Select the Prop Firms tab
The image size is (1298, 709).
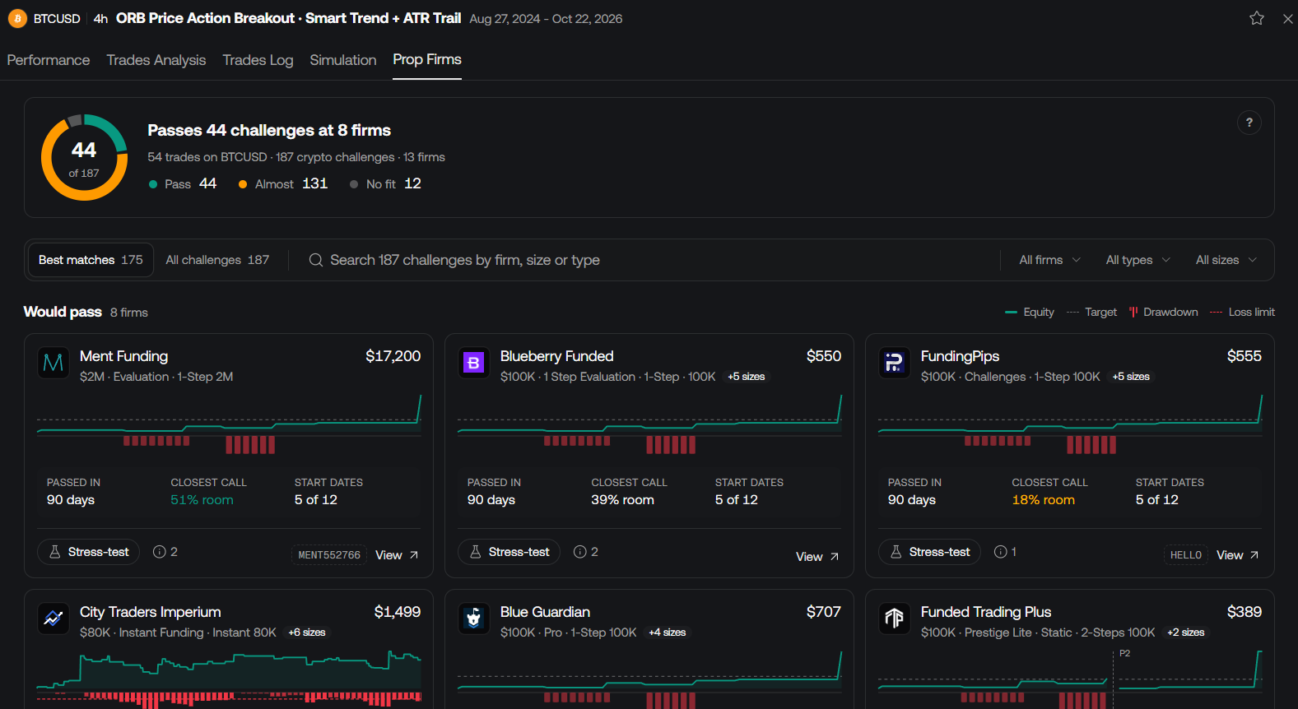(427, 59)
